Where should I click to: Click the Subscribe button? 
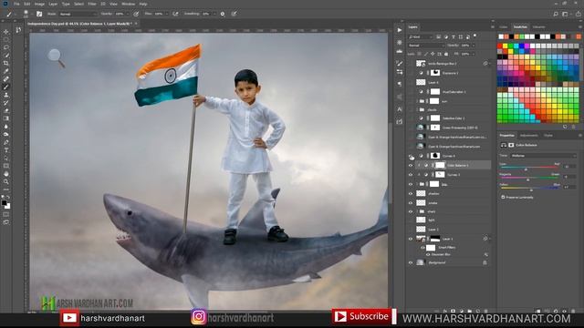pos(361,316)
